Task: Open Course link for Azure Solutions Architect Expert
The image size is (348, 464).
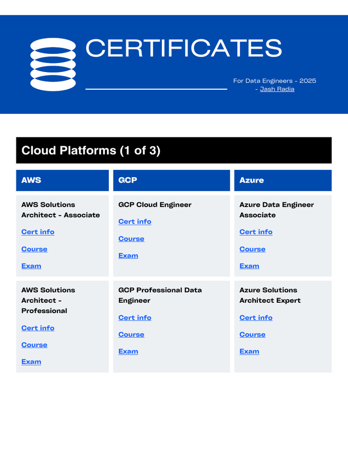Action: pyautogui.click(x=252, y=335)
